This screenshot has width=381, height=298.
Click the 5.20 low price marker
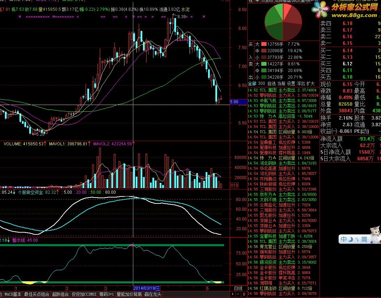pos(40,134)
